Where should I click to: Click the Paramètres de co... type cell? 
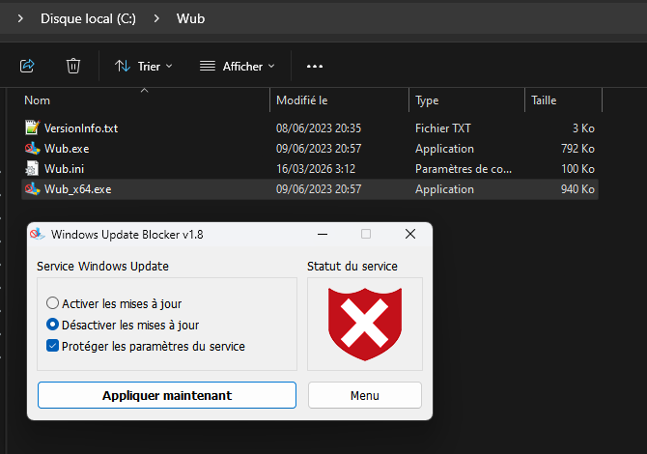[464, 169]
